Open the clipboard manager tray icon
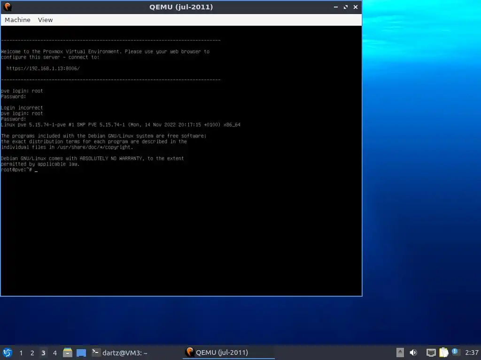Image resolution: width=481 pixels, height=360 pixels. coord(443,352)
